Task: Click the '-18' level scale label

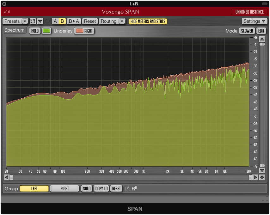Action: tap(255, 38)
